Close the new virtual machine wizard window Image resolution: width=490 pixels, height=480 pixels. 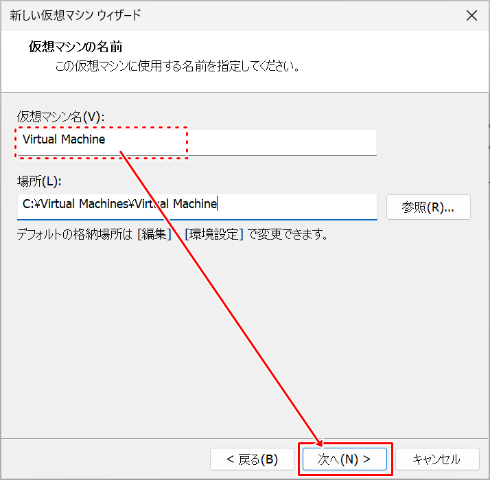pos(471,16)
